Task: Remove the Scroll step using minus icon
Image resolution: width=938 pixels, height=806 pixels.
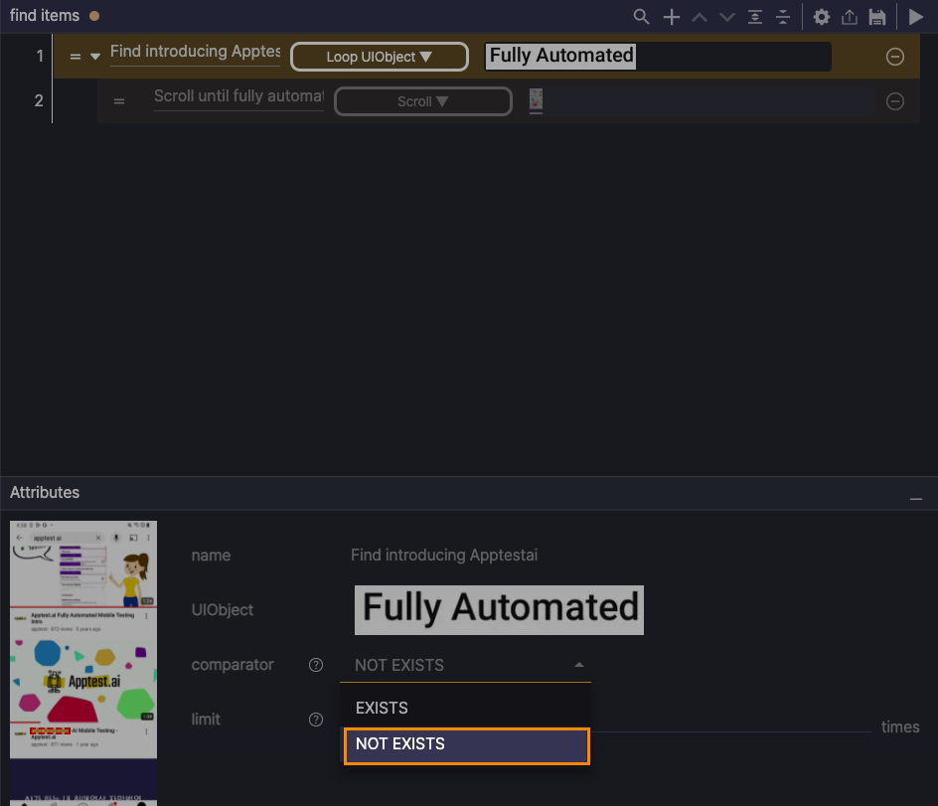Action: click(895, 101)
